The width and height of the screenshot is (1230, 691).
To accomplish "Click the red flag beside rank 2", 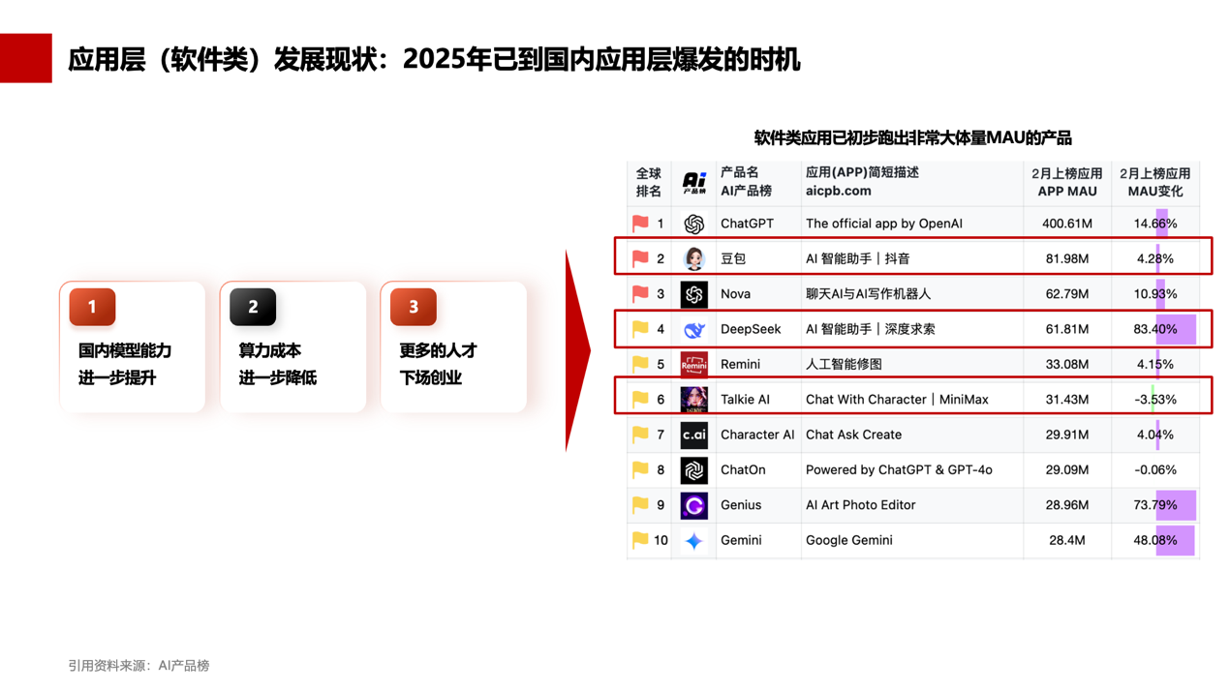I will point(640,258).
